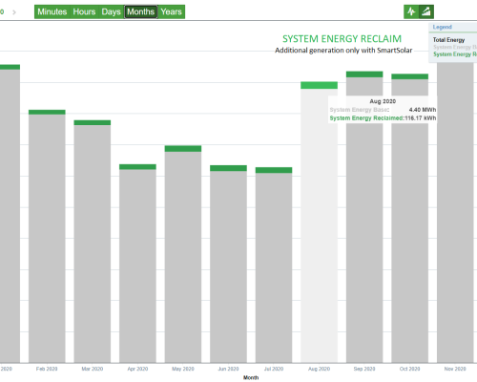Screen dimensions: 477x382
Task: Click the Feb 2020 grey base bar
Action: point(47,238)
